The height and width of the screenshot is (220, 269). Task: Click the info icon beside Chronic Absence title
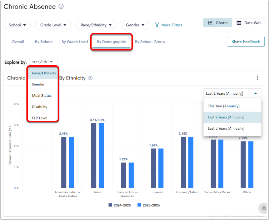tap(61, 7)
